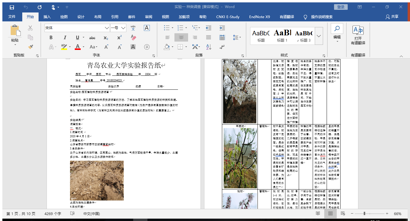Open the line spacing dropdown
The height and width of the screenshot is (221, 410).
click(x=237, y=37)
